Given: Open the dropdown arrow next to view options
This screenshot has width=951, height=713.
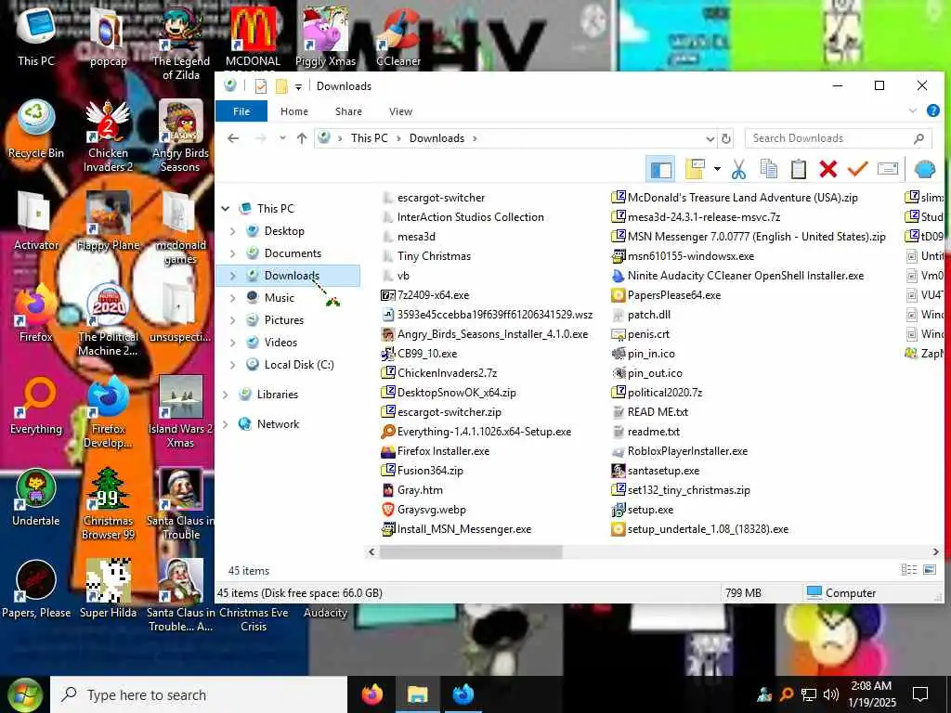Looking at the screenshot, I should pyautogui.click(x=717, y=169).
